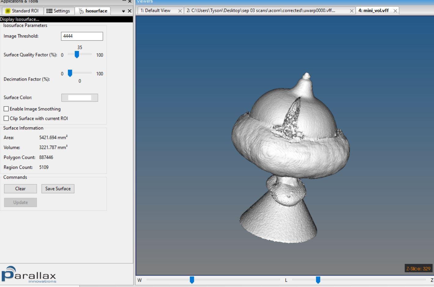Click the Surface Quality Factor slider handle
This screenshot has width=434, height=287.
coord(77,55)
